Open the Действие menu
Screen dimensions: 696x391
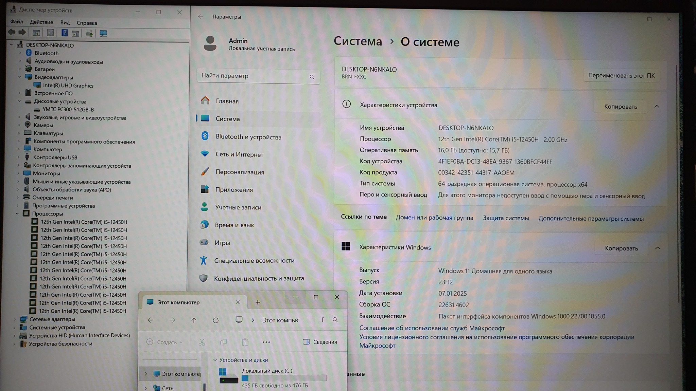click(x=41, y=22)
